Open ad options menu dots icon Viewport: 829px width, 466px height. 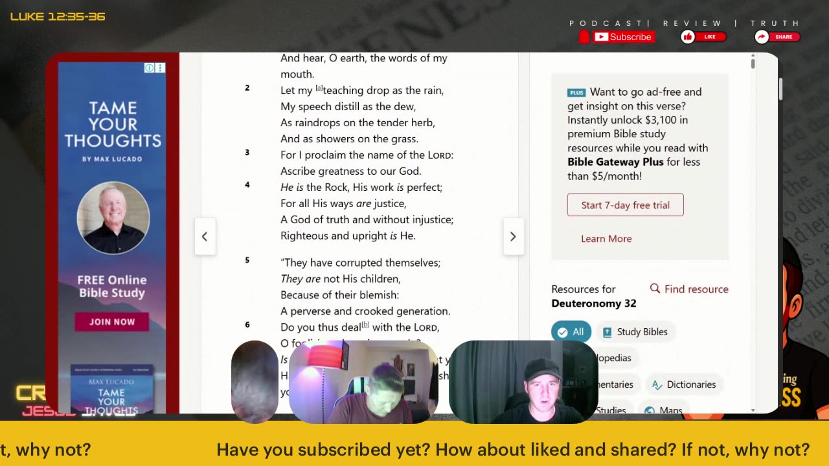click(160, 68)
